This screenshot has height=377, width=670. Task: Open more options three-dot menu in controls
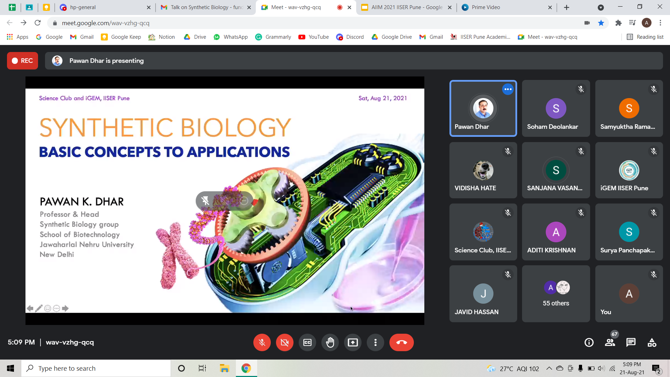375,342
